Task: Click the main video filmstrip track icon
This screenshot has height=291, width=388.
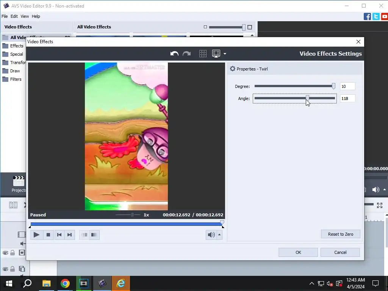Action: pyautogui.click(x=22, y=234)
